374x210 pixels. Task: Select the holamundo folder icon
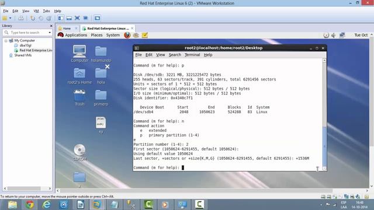(101, 54)
